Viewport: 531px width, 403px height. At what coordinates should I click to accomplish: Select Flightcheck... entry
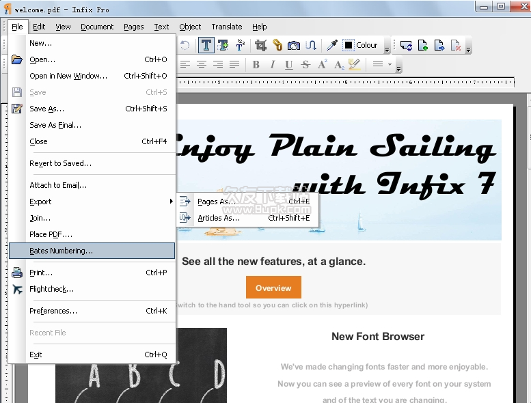point(92,289)
